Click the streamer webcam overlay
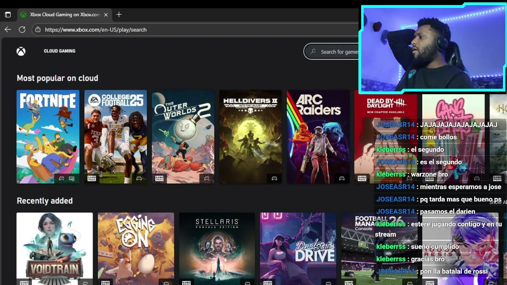 pyautogui.click(x=433, y=49)
